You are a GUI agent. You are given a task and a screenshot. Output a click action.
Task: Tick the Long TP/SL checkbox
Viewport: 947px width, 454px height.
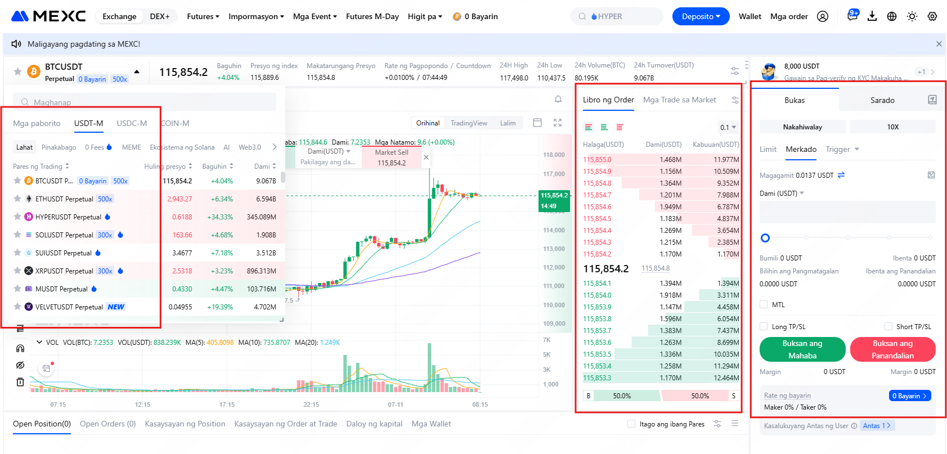click(764, 326)
